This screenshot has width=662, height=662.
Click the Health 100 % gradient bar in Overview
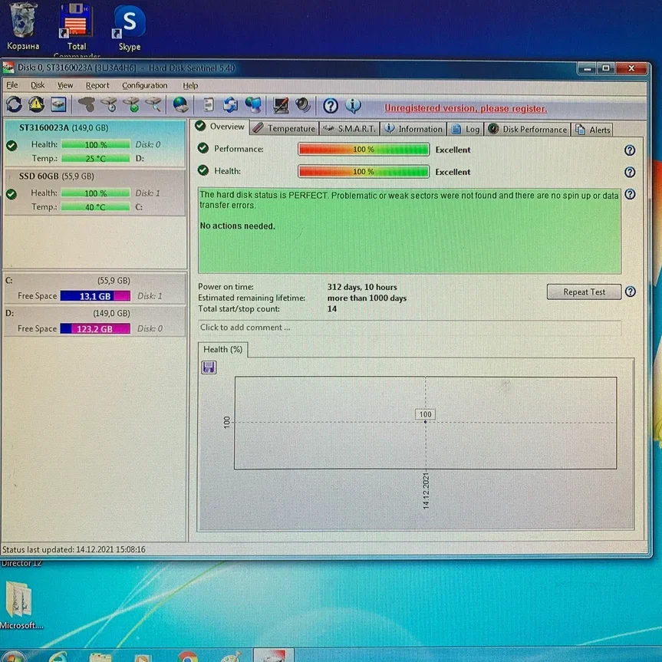pyautogui.click(x=364, y=172)
